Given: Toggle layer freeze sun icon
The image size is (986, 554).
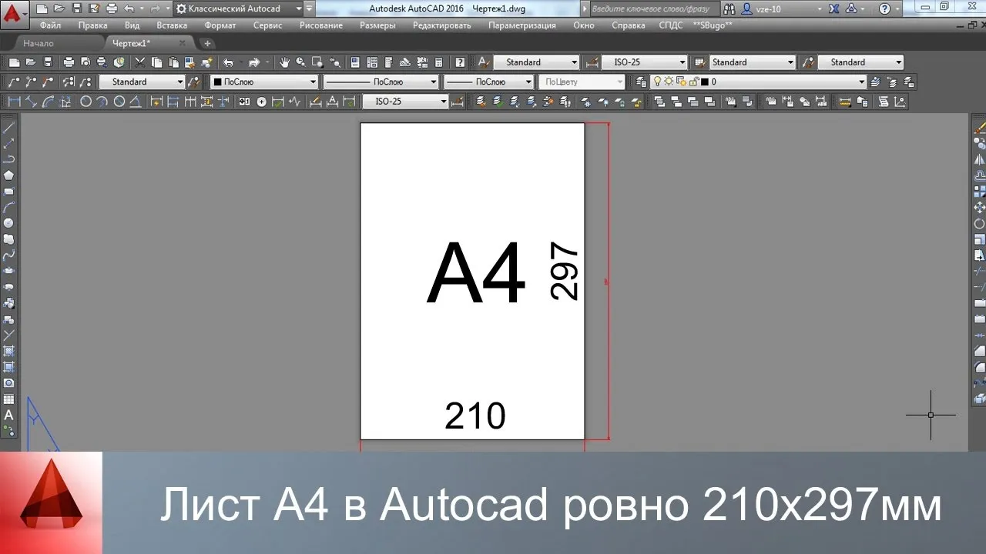Looking at the screenshot, I should click(669, 82).
